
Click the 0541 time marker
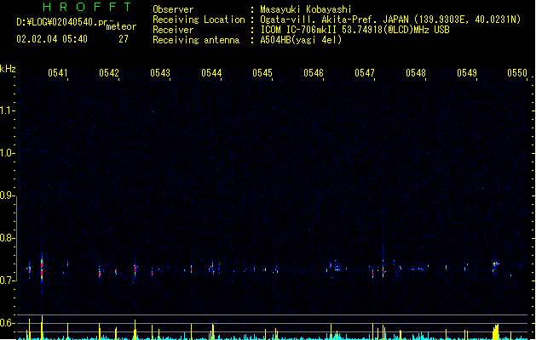tap(58, 73)
